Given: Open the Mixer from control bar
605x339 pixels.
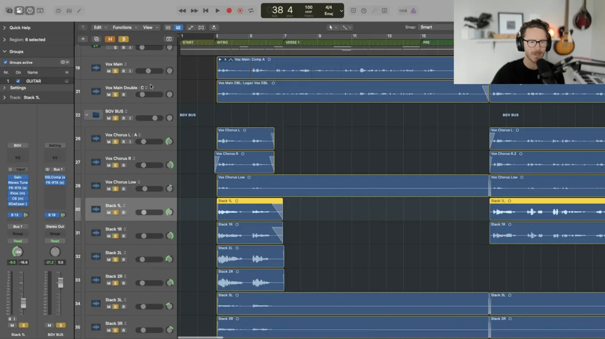Looking at the screenshot, I should [x=69, y=11].
